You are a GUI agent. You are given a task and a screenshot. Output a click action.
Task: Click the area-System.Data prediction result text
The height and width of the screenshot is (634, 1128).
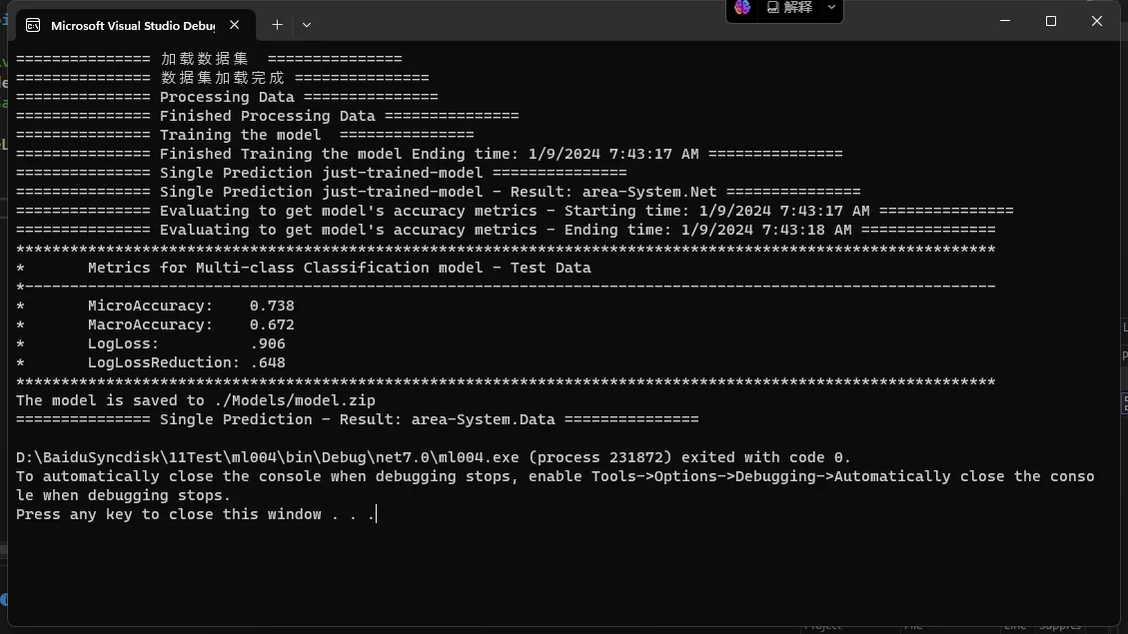[x=483, y=419]
